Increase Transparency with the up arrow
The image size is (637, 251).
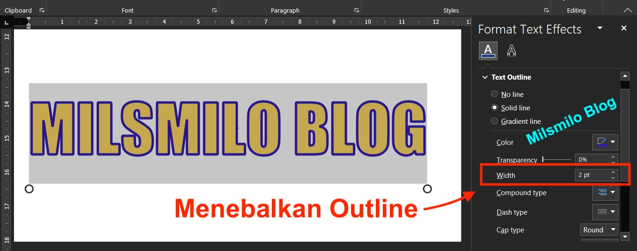[x=613, y=157]
